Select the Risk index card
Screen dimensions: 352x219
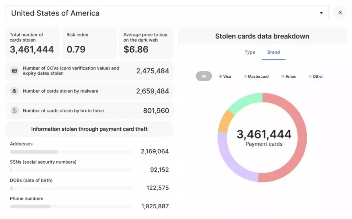tap(89, 43)
